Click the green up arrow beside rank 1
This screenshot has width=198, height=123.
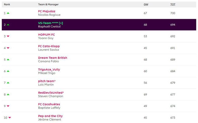[8, 13]
